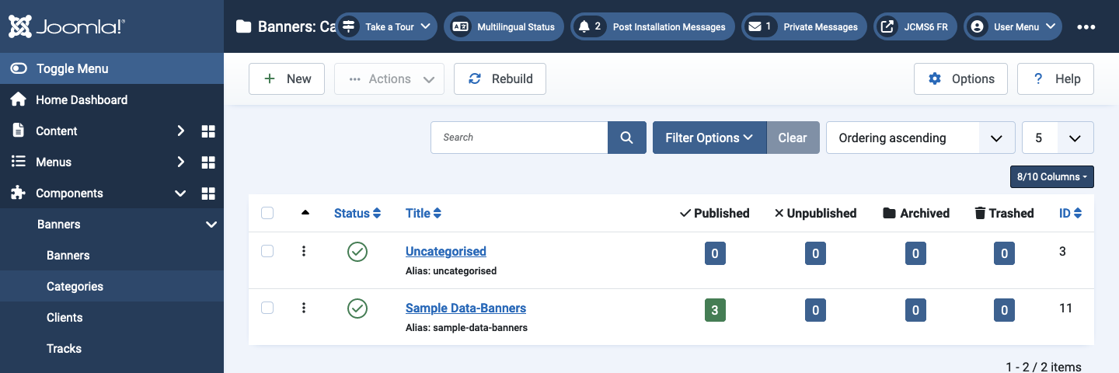Open the 8/10 Columns selector
This screenshot has width=1119, height=373.
coord(1052,176)
